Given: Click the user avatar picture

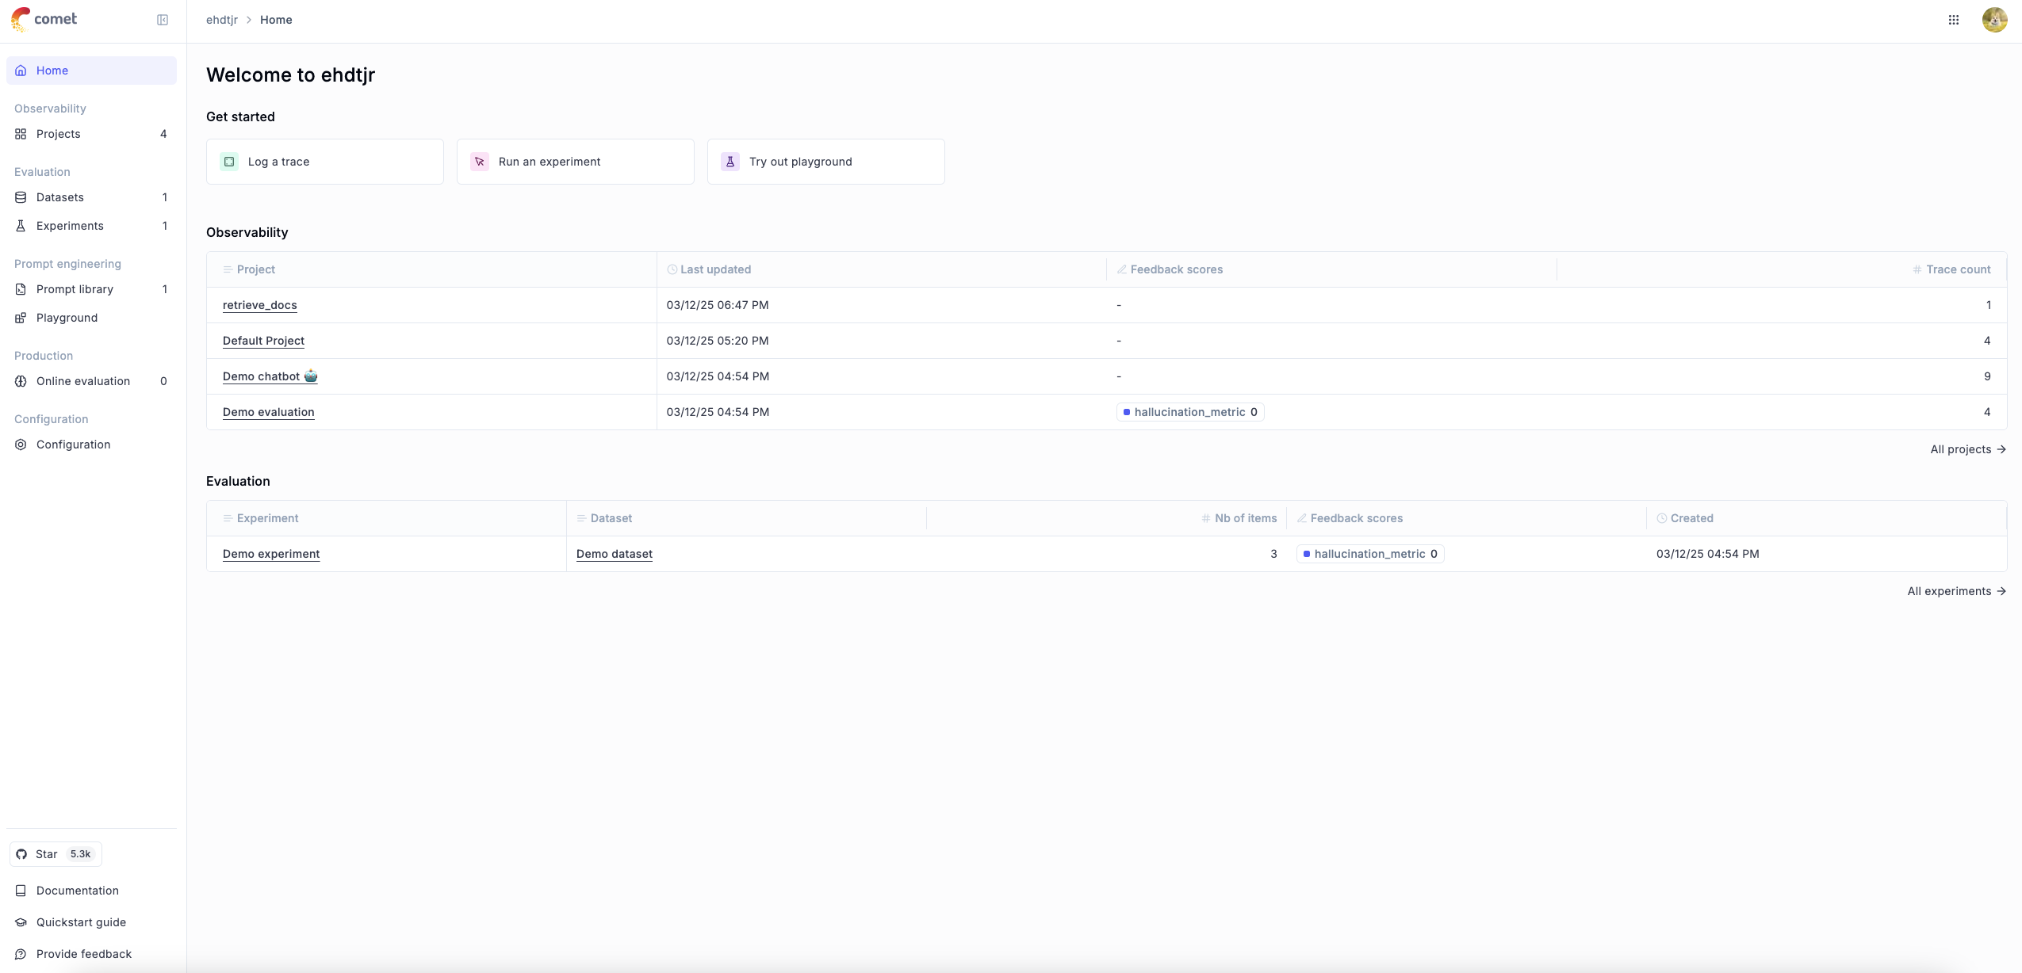Looking at the screenshot, I should click(1994, 20).
